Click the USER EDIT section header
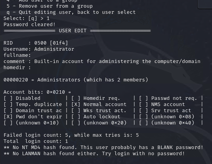The height and width of the screenshot is (164, 212). (73, 31)
